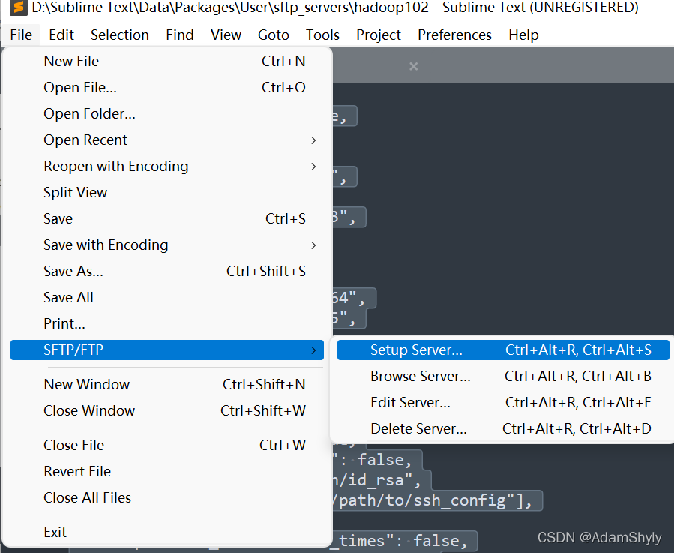Viewport: 674px width, 553px height.
Task: Click Revert File in the menu
Action: click(75, 471)
